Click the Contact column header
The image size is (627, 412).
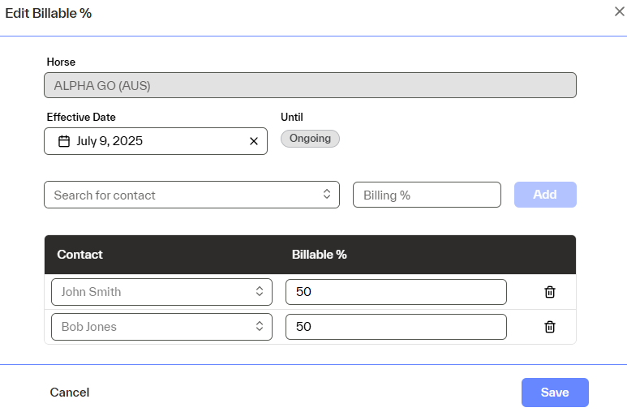pyautogui.click(x=79, y=255)
